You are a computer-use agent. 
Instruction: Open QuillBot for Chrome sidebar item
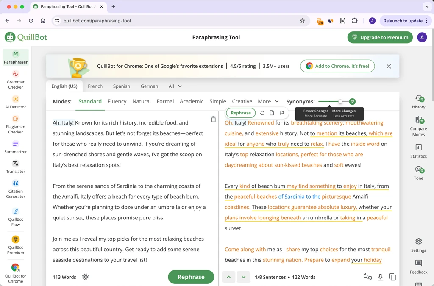(x=16, y=274)
